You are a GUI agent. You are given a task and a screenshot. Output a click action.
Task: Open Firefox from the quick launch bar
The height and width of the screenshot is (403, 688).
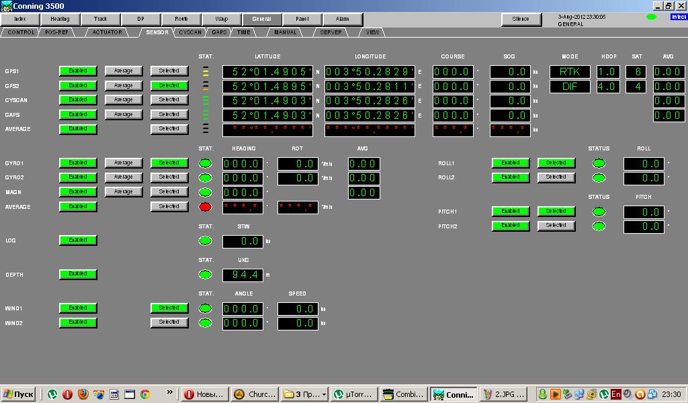[x=83, y=394]
